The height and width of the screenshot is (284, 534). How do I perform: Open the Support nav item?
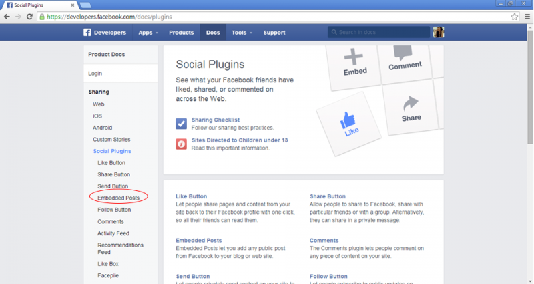274,33
